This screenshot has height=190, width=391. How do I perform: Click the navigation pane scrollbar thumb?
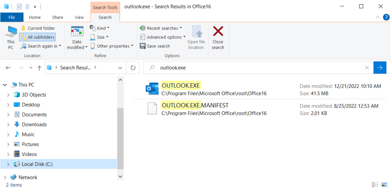[120, 138]
